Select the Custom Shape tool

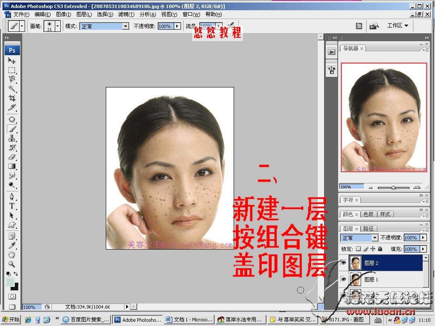click(x=11, y=225)
